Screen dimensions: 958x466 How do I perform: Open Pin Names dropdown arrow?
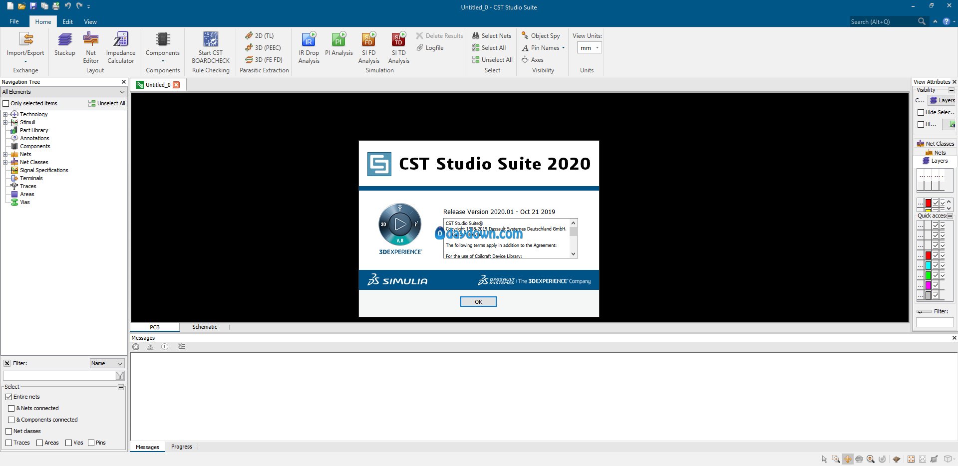563,48
